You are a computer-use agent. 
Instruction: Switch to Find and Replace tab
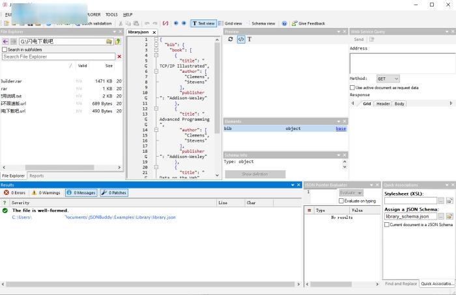tap(401, 284)
